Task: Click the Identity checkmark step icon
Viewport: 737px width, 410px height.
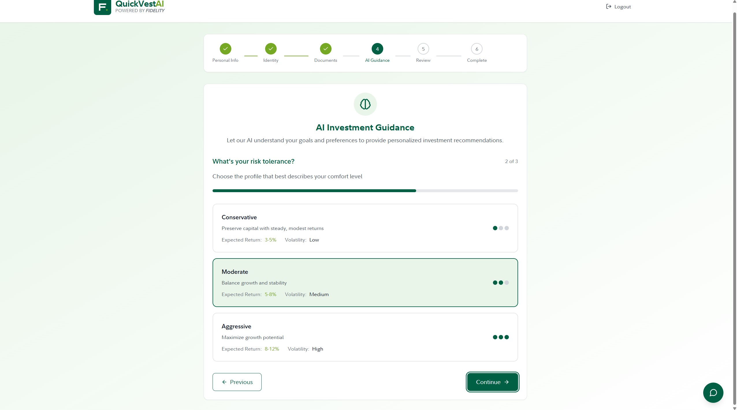Action: pos(271,49)
